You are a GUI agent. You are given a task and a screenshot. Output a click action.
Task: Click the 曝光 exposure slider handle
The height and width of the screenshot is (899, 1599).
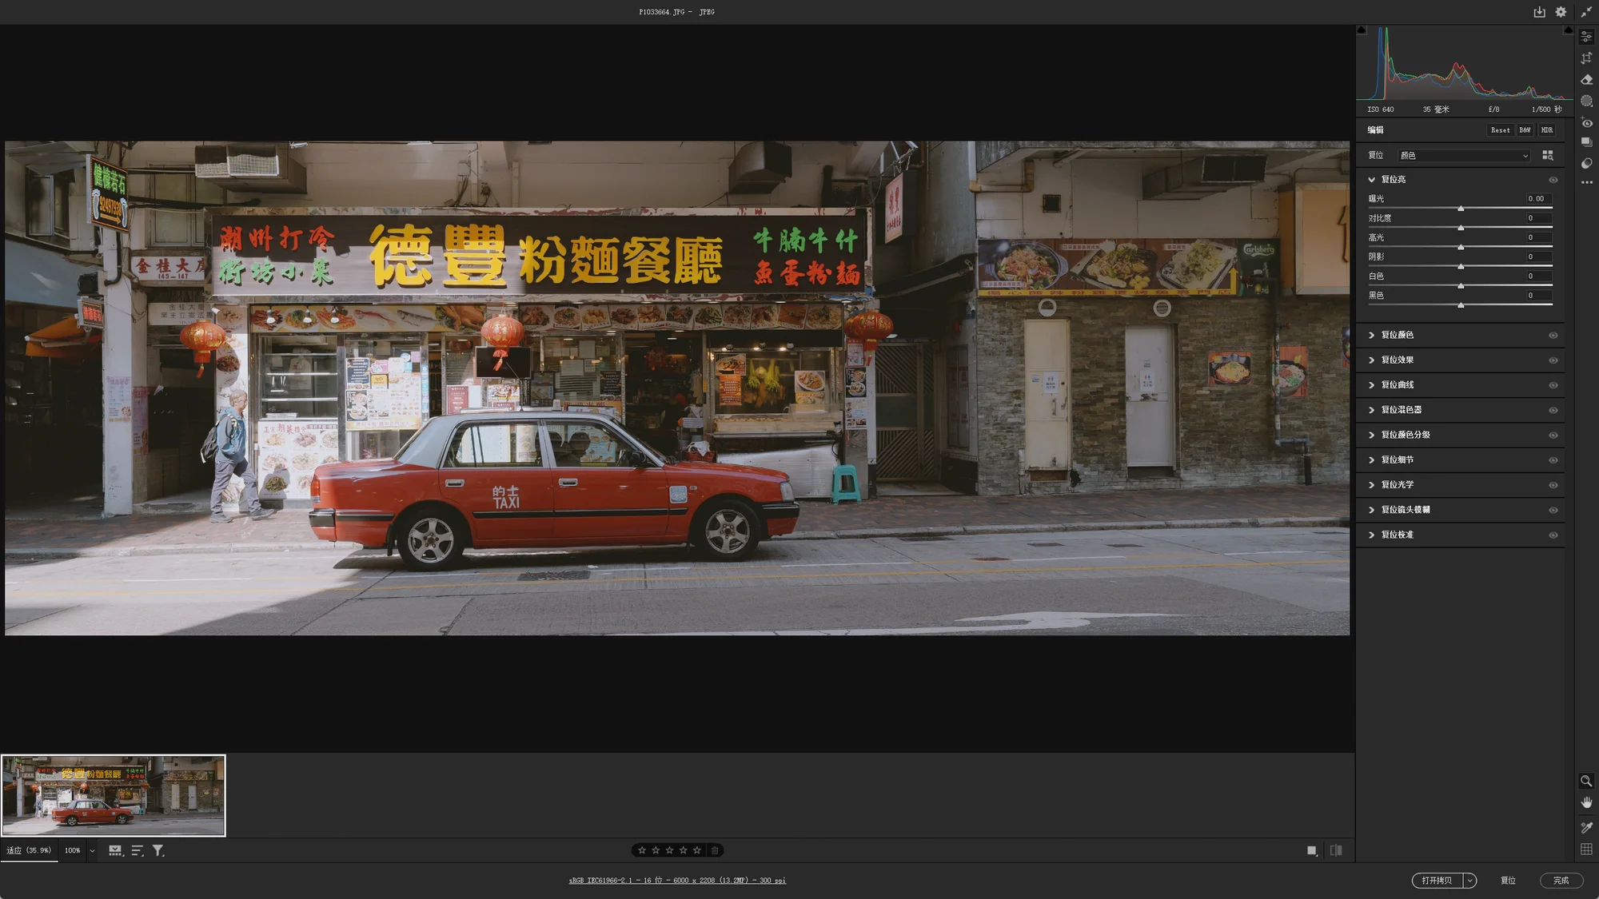point(1461,209)
